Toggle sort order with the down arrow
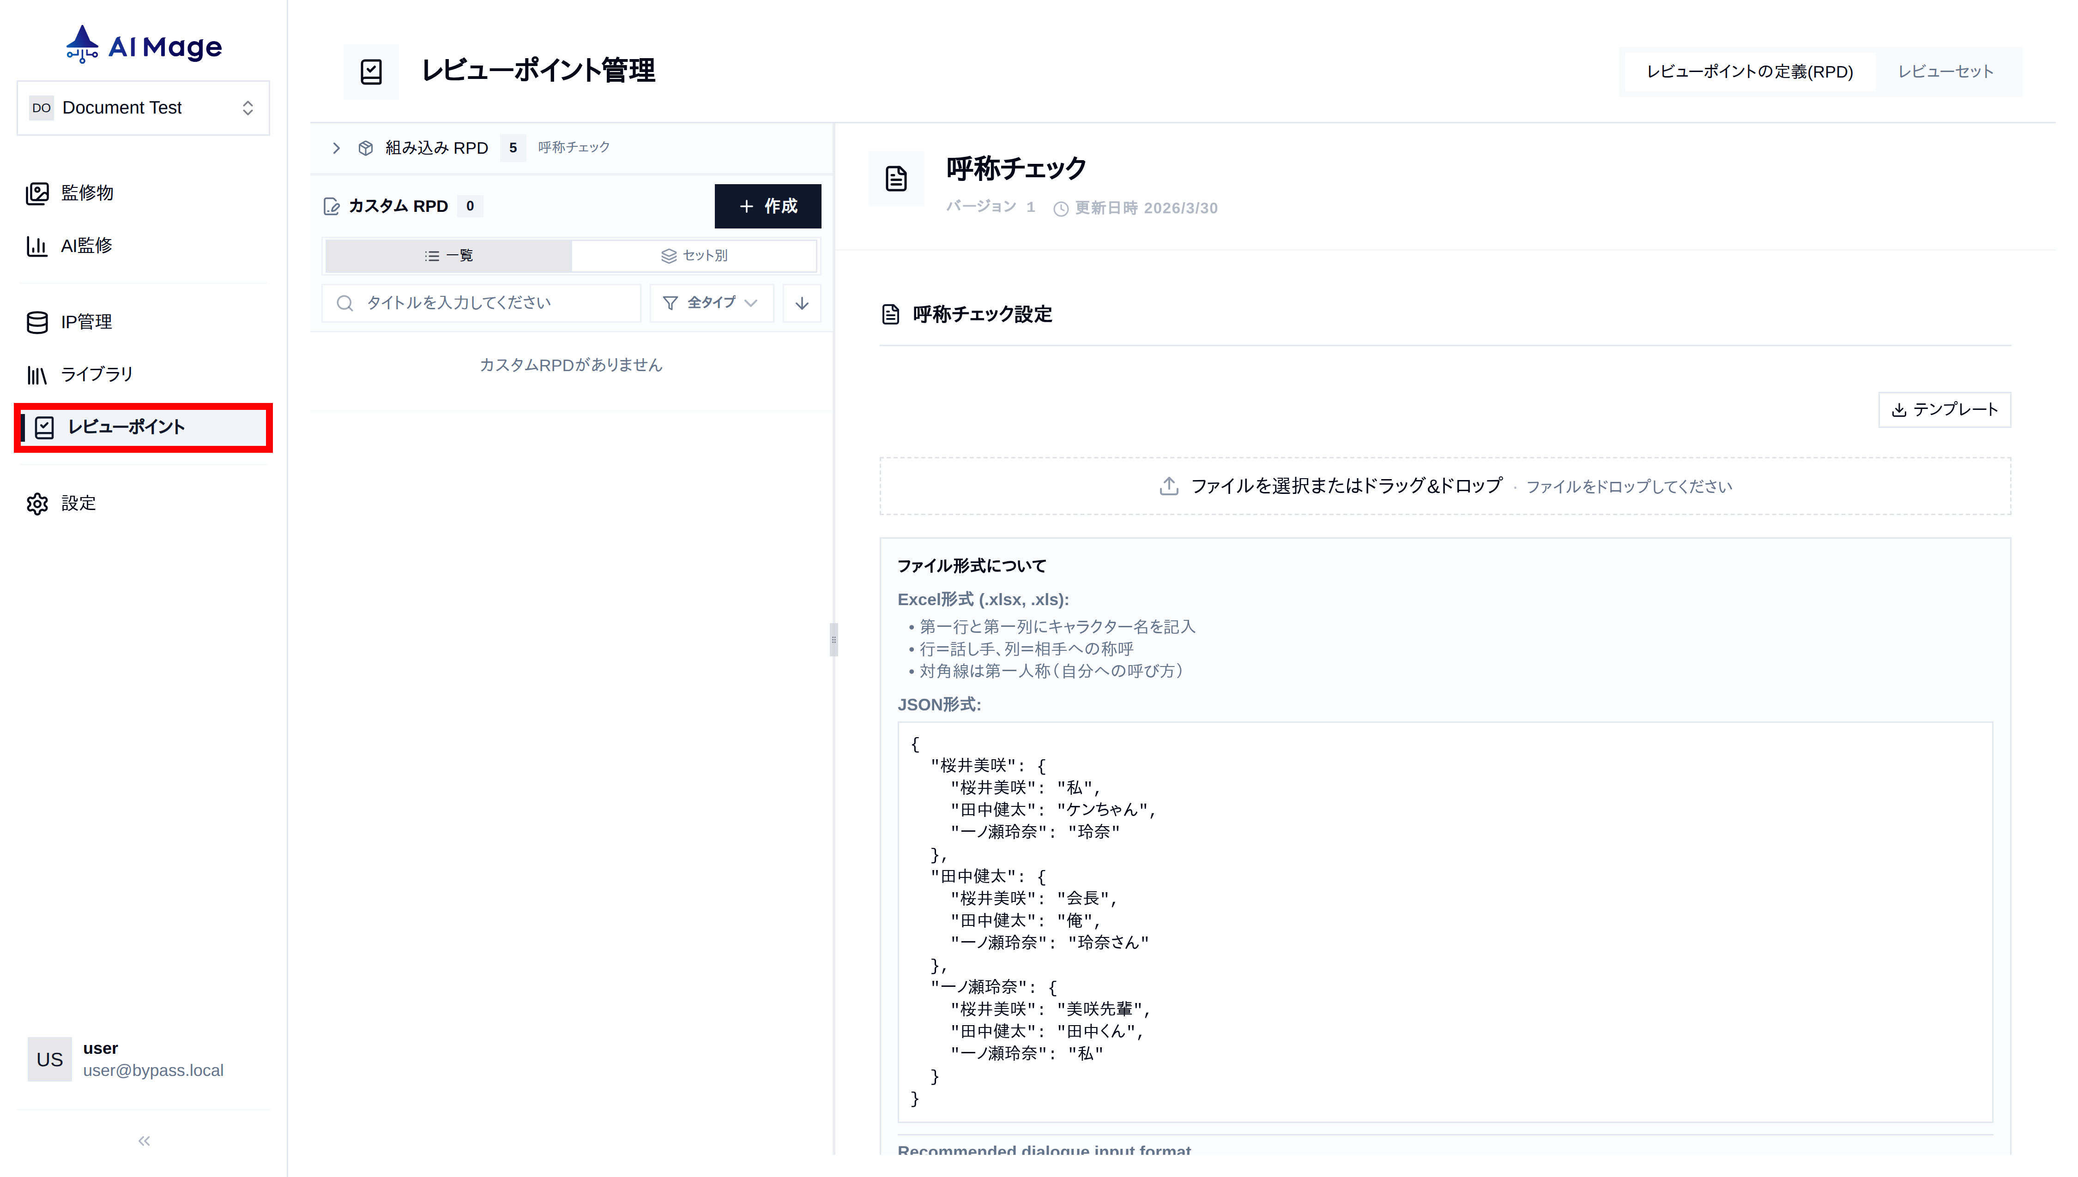The width and height of the screenshot is (2078, 1177). pos(802,303)
